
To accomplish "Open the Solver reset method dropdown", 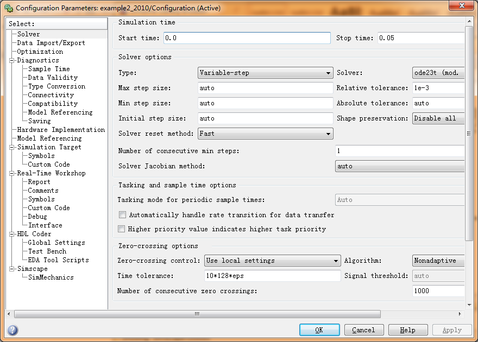I will 265,134.
